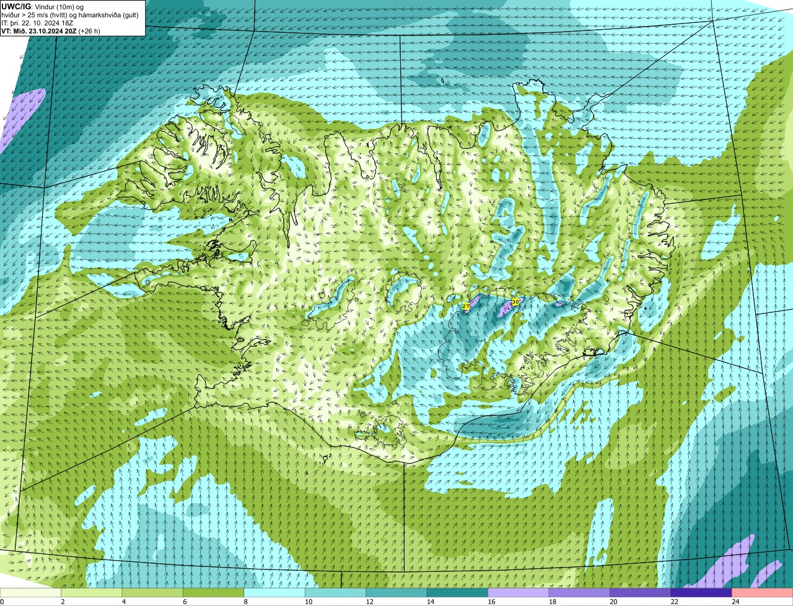Screen dimensions: 793x606
Task: Click the legend tick label '4'
Action: [x=123, y=602]
